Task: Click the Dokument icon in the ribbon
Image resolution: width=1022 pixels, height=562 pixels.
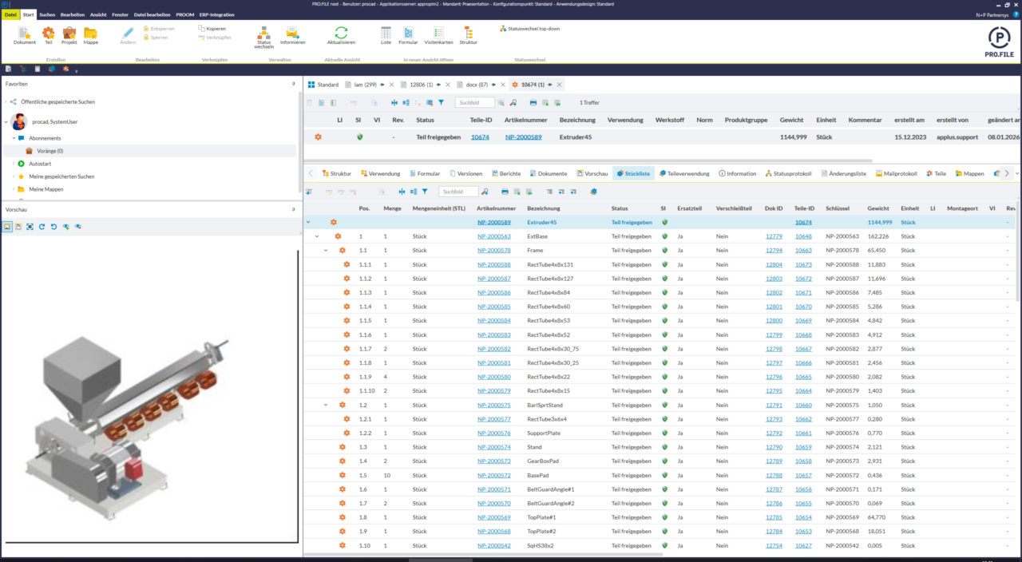Action: click(25, 33)
